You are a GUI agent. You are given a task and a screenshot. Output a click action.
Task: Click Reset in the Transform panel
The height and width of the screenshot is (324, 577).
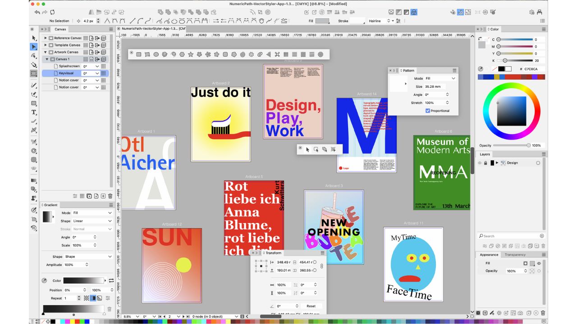pyautogui.click(x=312, y=306)
